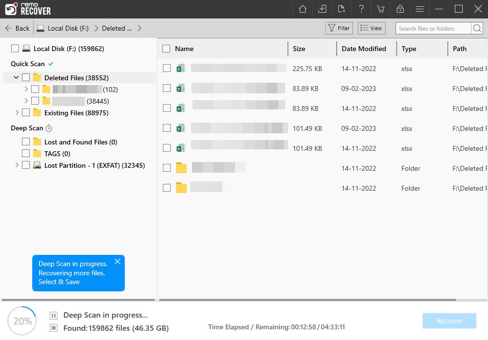Open the hamburger menu icon
The height and width of the screenshot is (340, 488).
419,9
